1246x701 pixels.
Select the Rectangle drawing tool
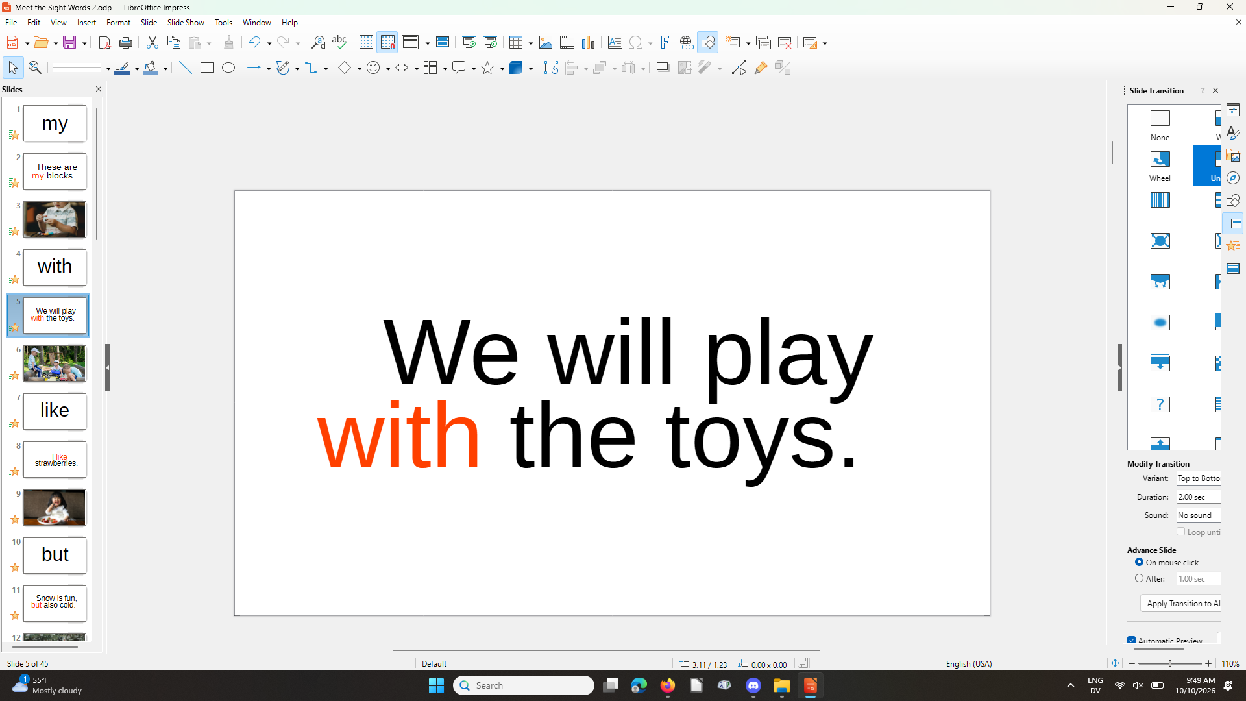pos(207,68)
